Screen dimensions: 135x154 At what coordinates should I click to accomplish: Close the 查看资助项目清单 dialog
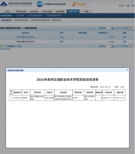127,70
